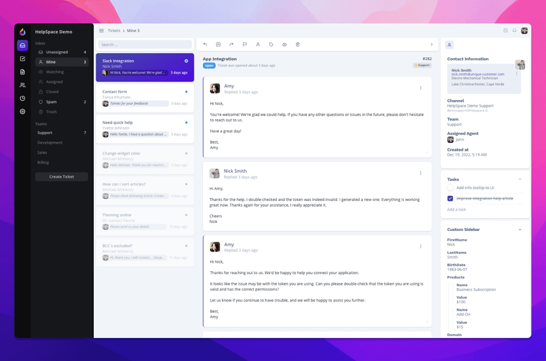Image resolution: width=546 pixels, height=361 pixels.
Task: Open the Slack Integration ticket from Nick Smith
Action: [145, 68]
